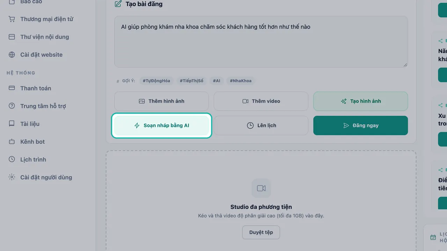Open the Cài đặt website globe icon

pos(12,55)
